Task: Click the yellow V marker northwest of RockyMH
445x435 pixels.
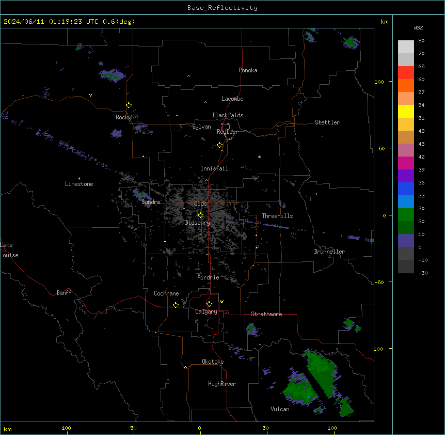Action: click(90, 95)
